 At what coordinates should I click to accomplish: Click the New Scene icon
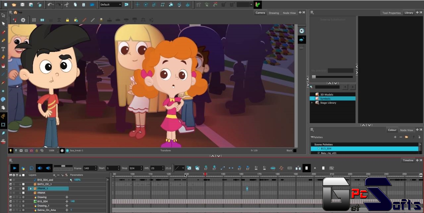(x=5, y=5)
